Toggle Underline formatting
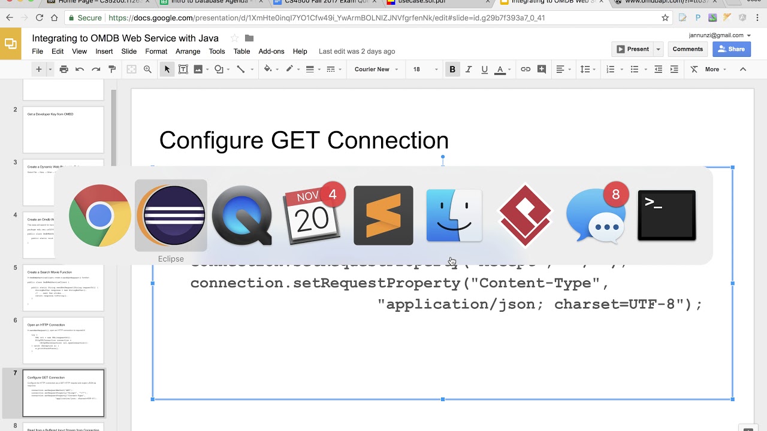 485,69
